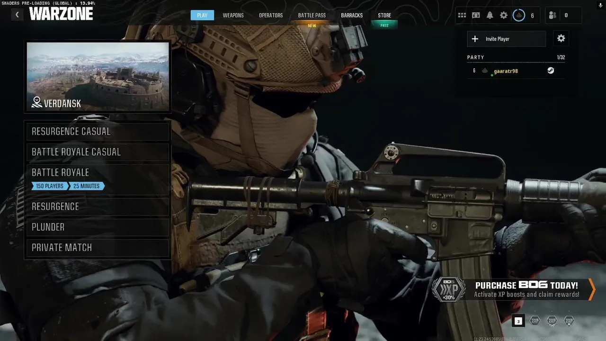Click the rank emblem beside gaaratr98
606x341 pixels.
[485, 71]
